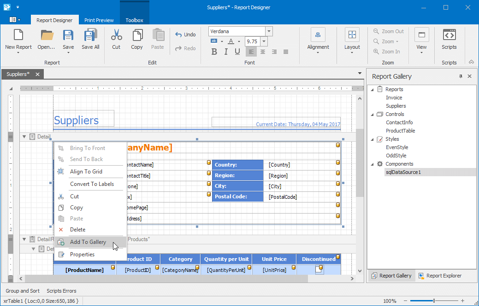Image resolution: width=479 pixels, height=306 pixels.
Task: Click the Scripts icon in the ribbon
Action: (449, 35)
